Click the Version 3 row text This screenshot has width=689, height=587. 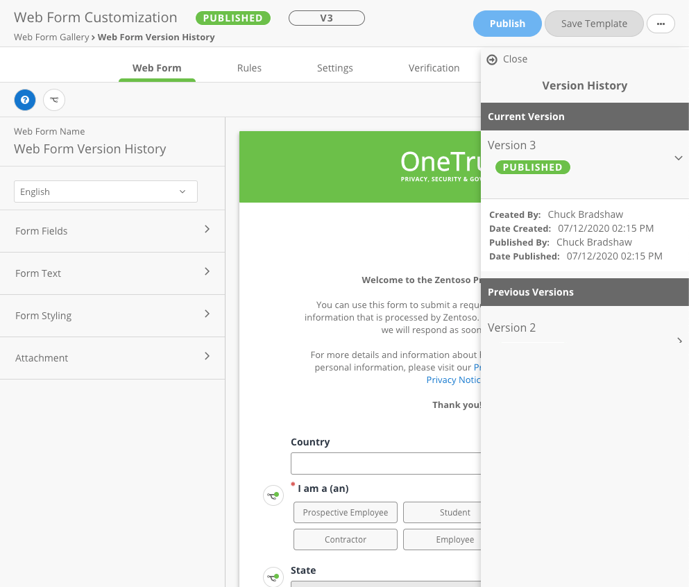coord(511,145)
